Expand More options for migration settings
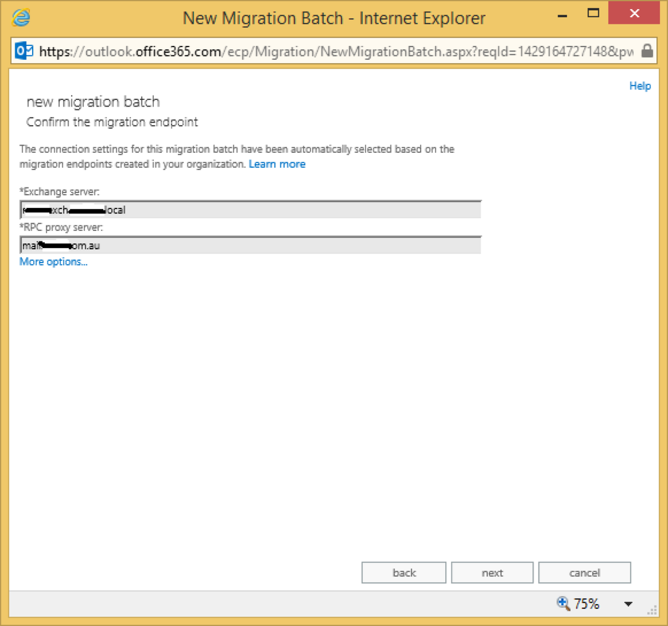The image size is (668, 626). (x=53, y=262)
